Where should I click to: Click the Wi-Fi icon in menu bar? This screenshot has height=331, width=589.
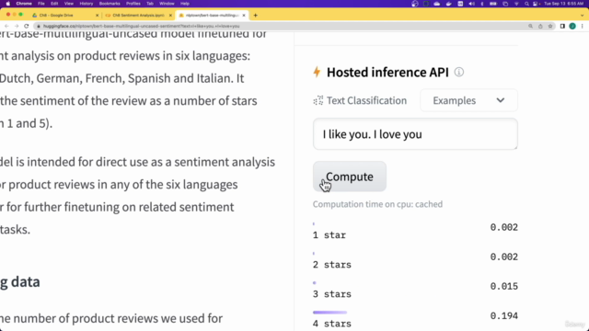pyautogui.click(x=516, y=4)
